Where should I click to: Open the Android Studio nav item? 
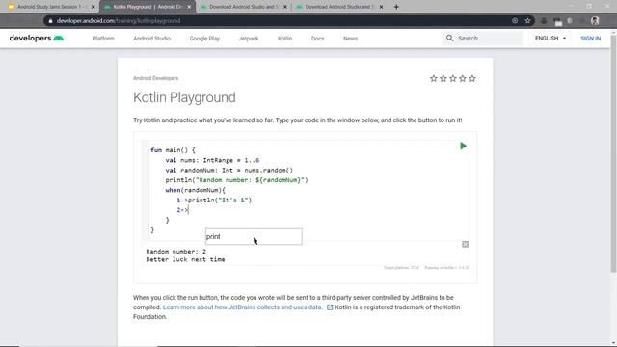point(152,39)
